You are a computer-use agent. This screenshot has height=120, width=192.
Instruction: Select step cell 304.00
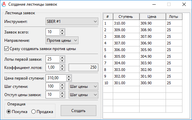click(126, 63)
